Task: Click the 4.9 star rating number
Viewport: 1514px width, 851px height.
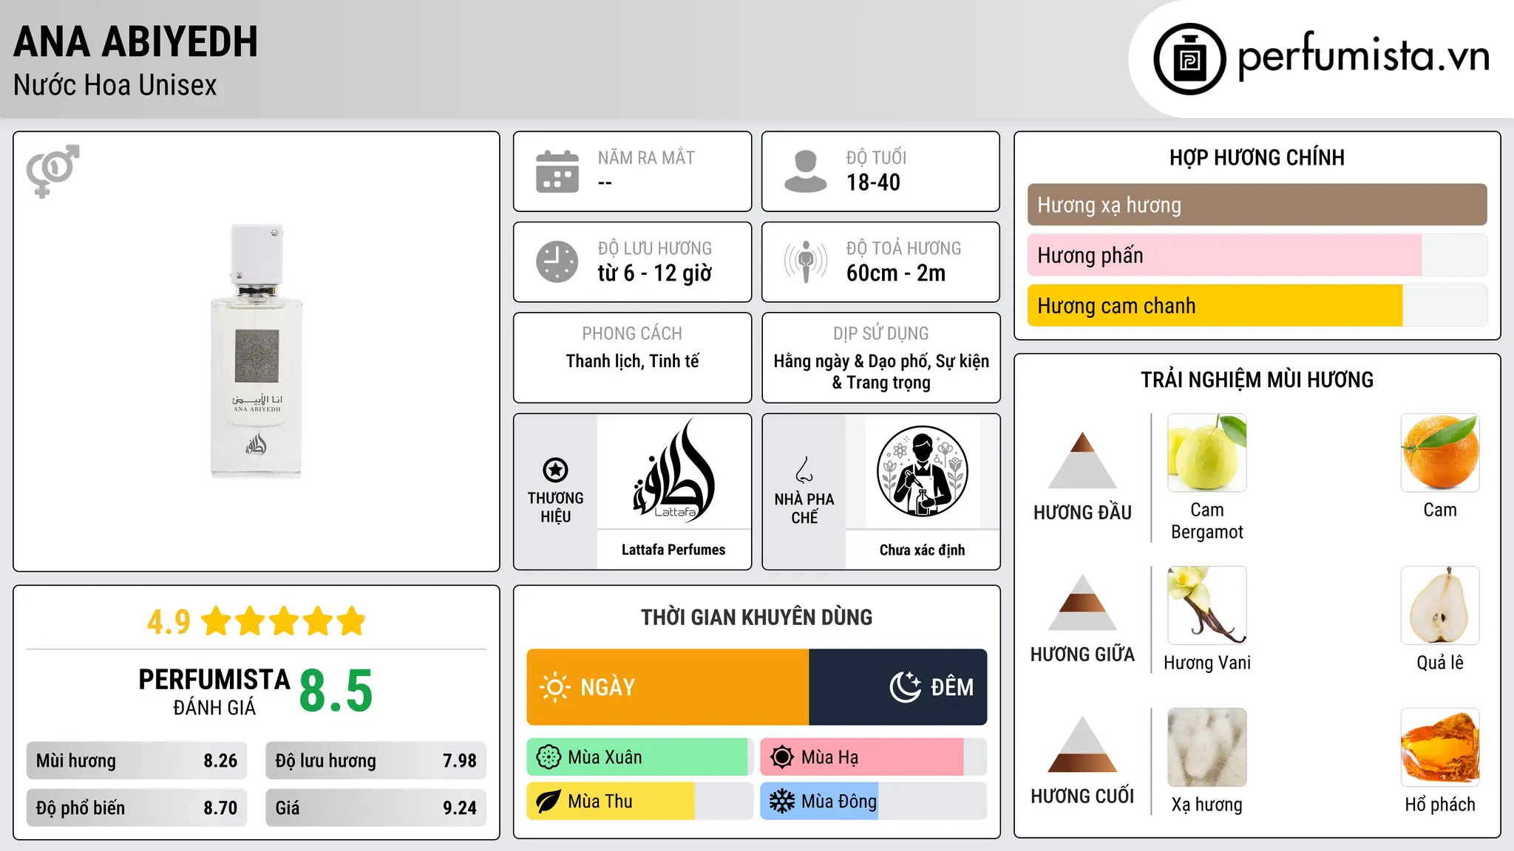Action: [x=169, y=622]
